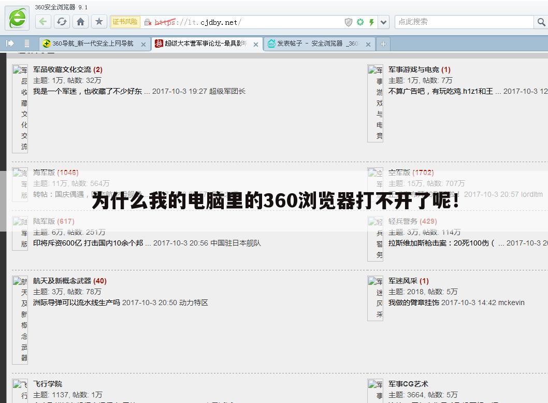
Task: Click broken image icon for 陆军版
Action: (20, 233)
